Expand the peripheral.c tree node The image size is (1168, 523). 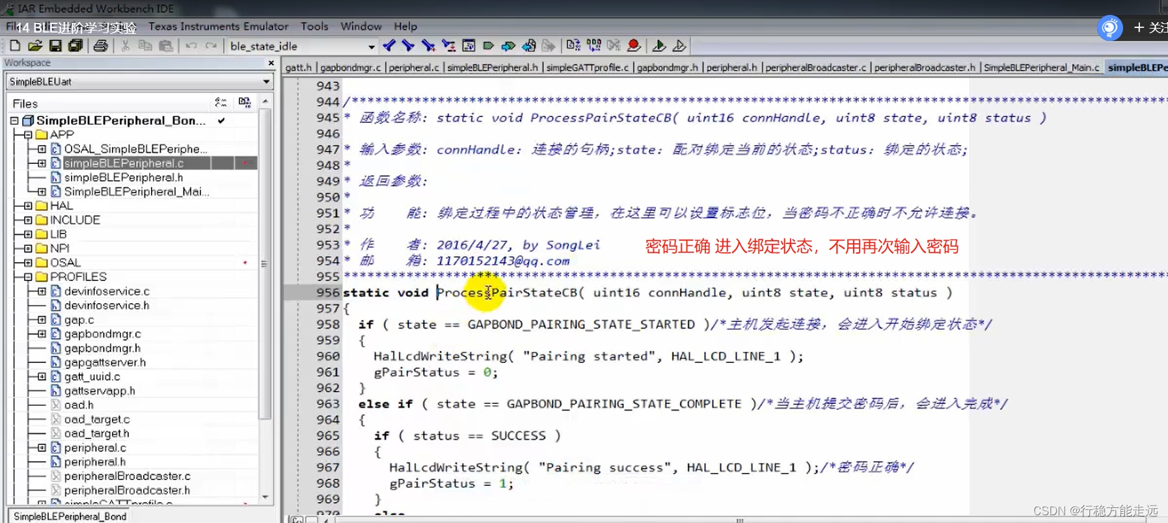42,448
